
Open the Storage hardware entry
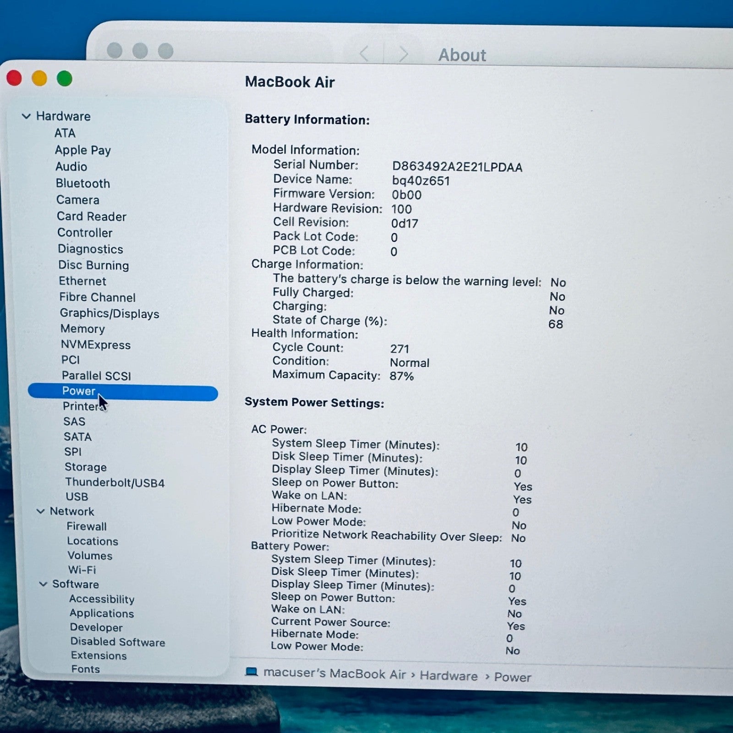click(x=86, y=467)
